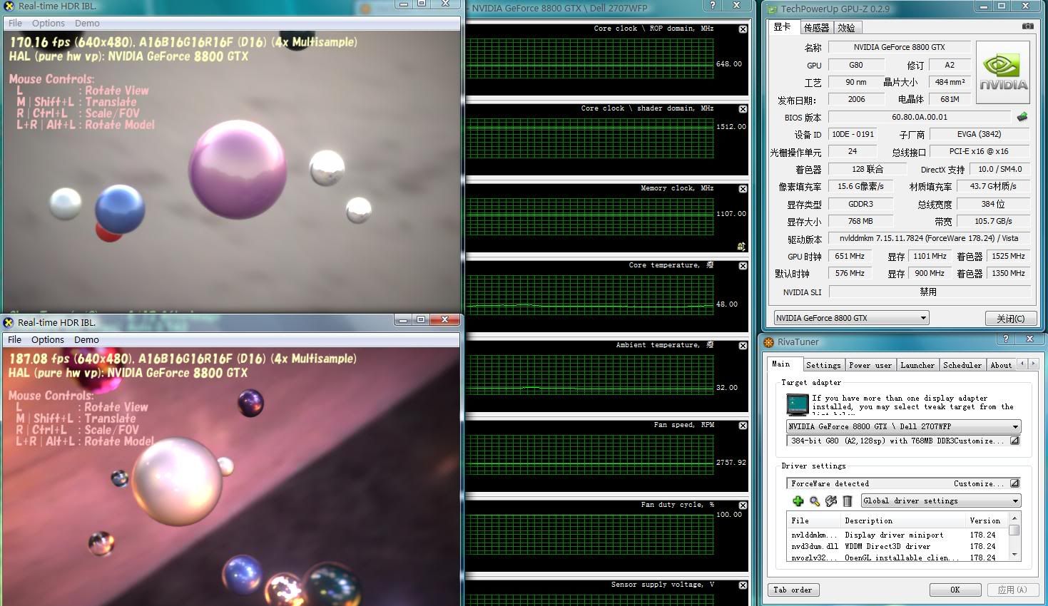Click the green plus icon in RivaTuner
The image size is (1048, 606).
tap(798, 501)
